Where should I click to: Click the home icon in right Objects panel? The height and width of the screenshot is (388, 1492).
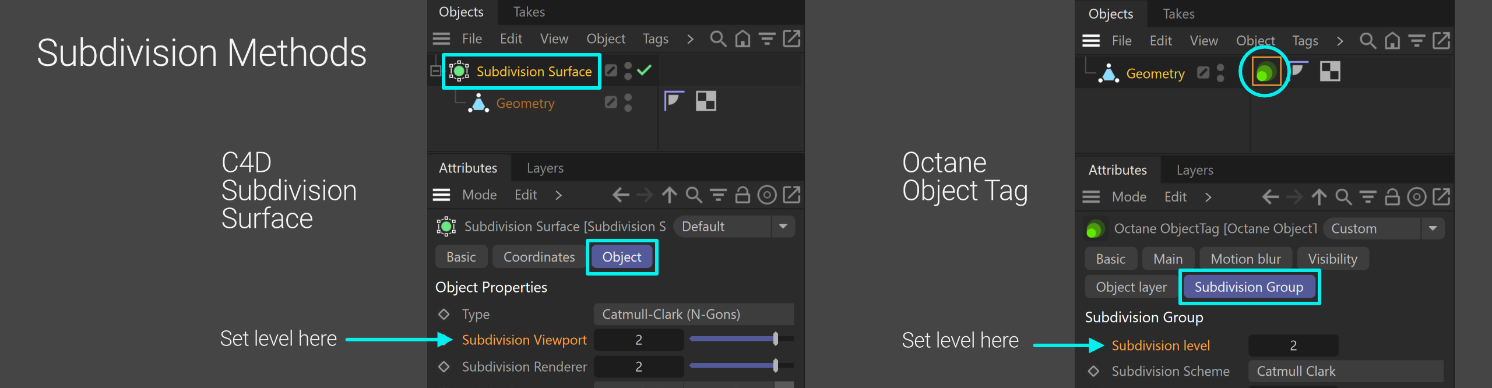(x=1392, y=41)
